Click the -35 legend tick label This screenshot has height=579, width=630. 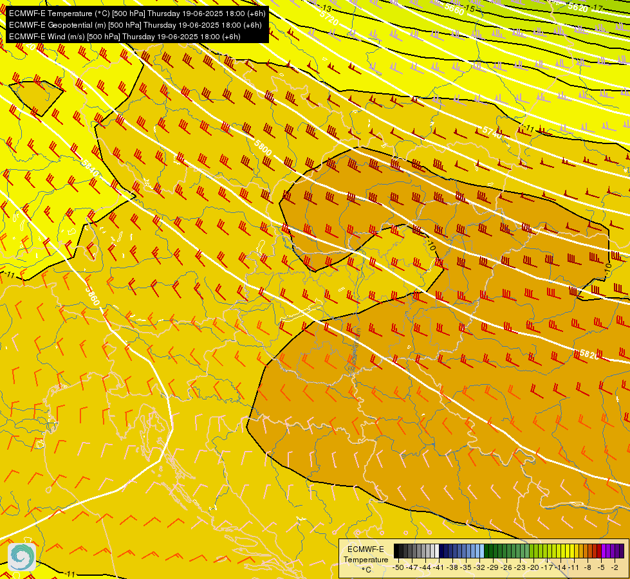coord(466,567)
